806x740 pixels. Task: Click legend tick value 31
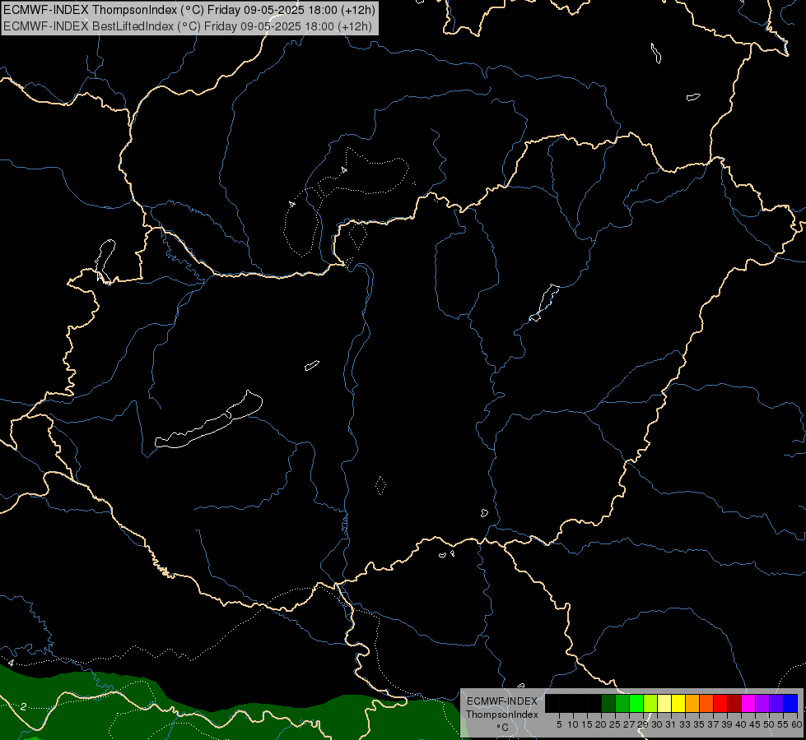[x=671, y=724]
